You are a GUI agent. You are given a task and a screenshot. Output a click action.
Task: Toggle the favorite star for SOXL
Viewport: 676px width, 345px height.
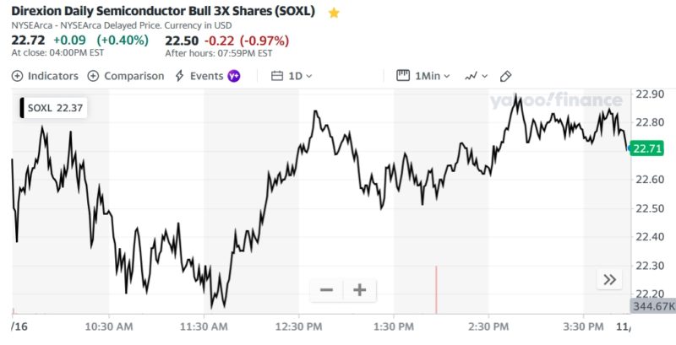coord(334,13)
